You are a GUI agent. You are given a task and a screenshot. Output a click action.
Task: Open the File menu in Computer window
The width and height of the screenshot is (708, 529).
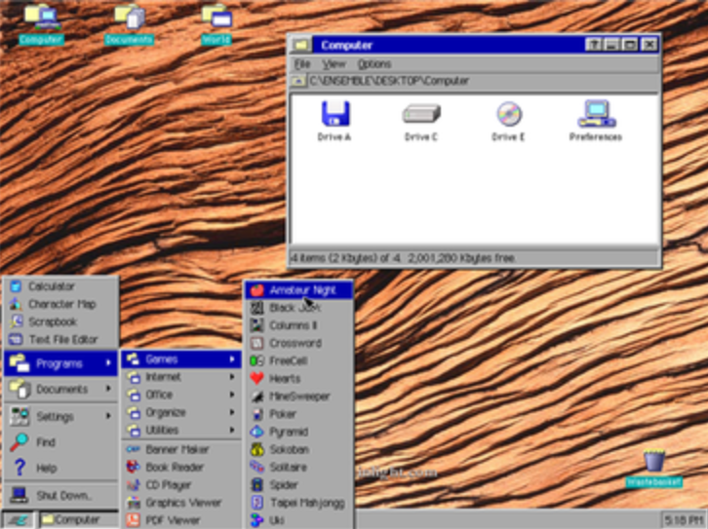coord(302,64)
